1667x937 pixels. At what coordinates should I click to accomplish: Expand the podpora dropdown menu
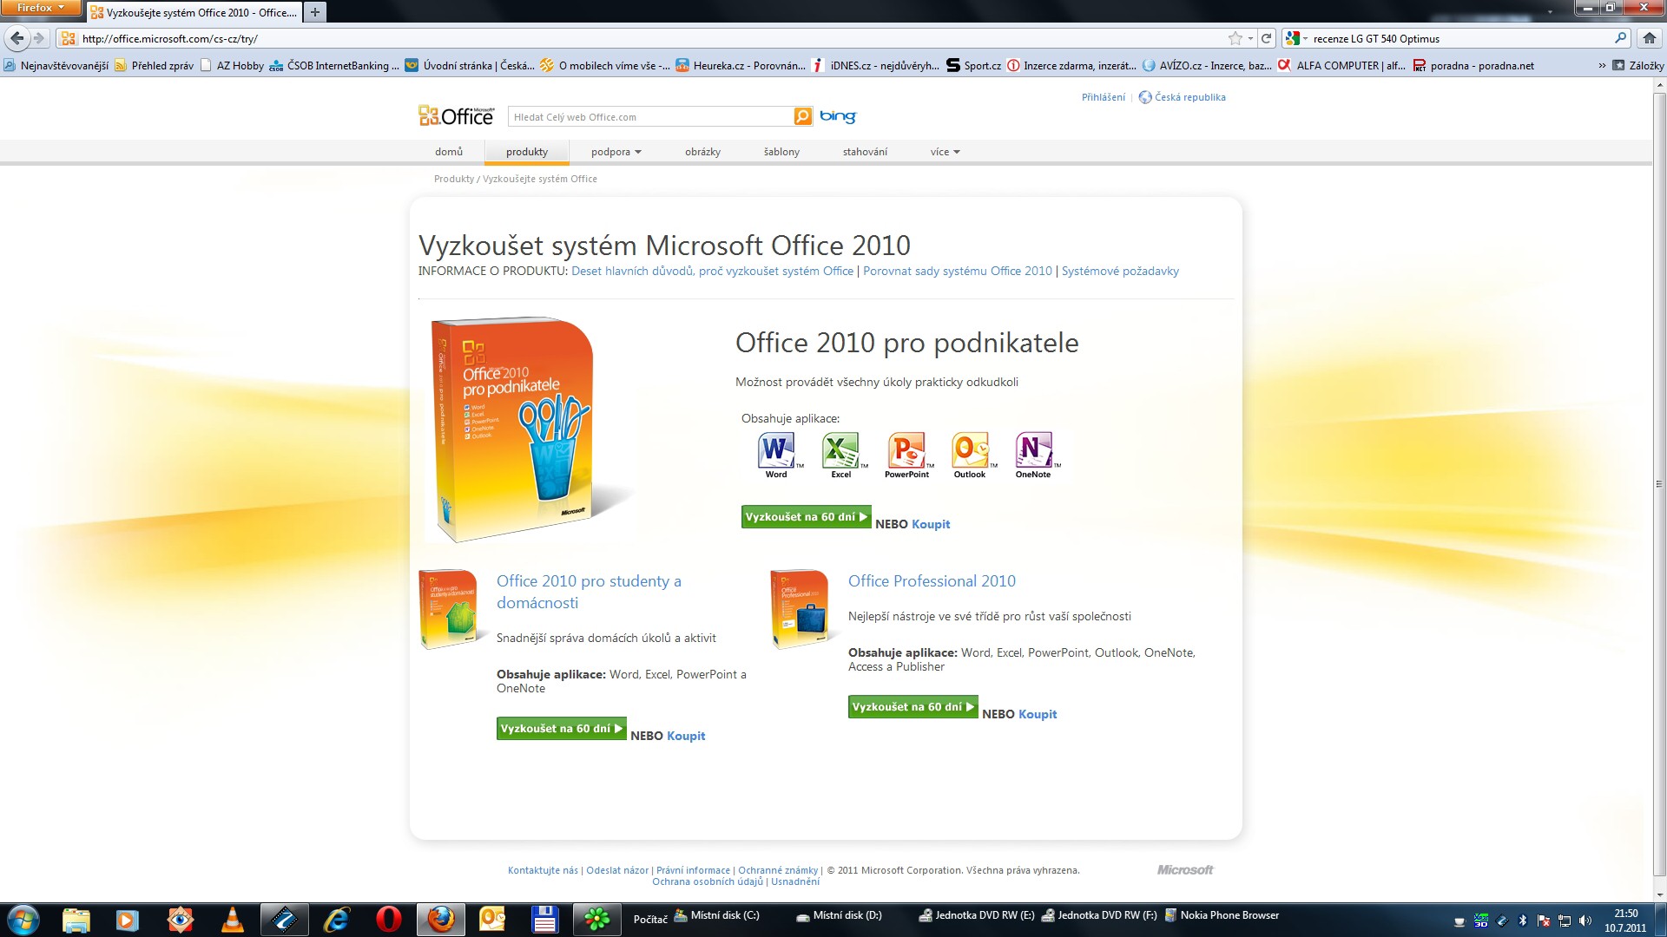click(616, 152)
